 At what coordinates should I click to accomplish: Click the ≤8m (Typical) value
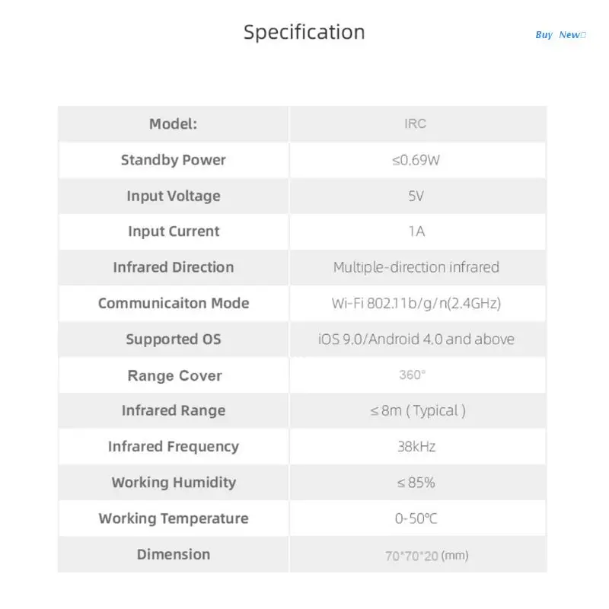coord(418,411)
